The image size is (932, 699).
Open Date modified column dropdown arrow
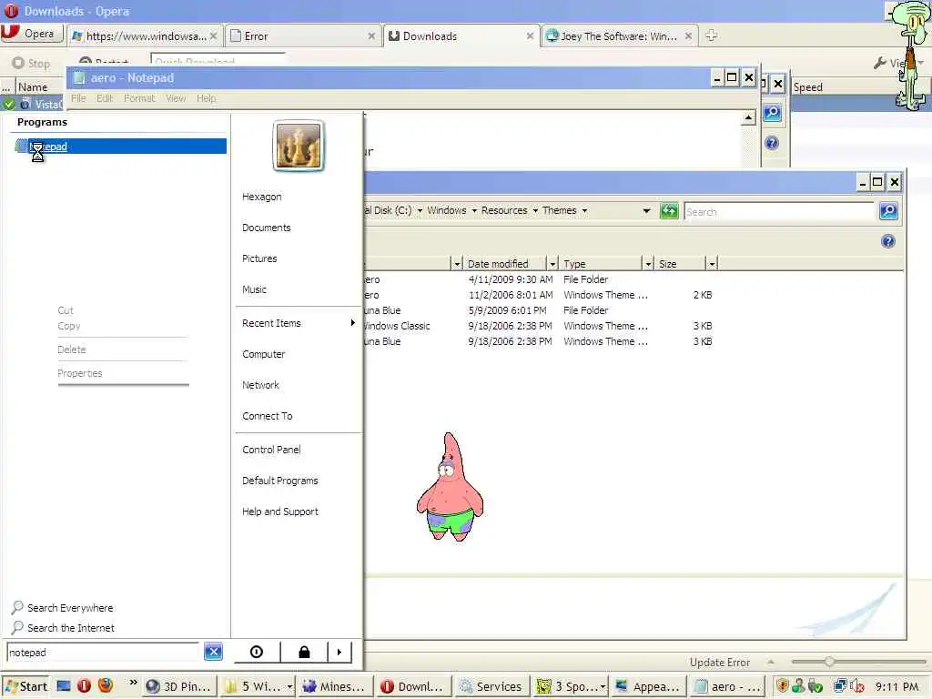click(x=552, y=264)
